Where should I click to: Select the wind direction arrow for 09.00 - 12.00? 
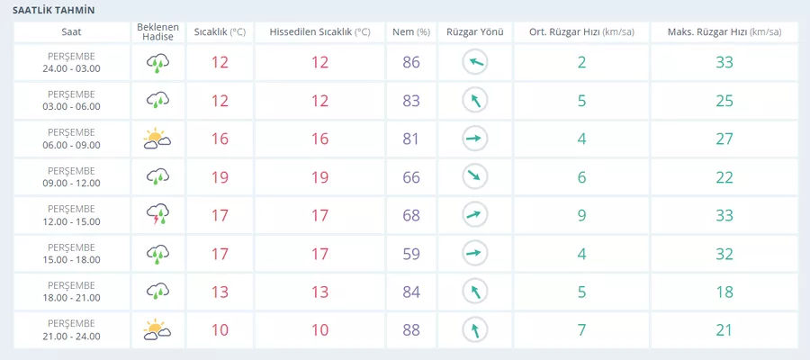click(474, 177)
